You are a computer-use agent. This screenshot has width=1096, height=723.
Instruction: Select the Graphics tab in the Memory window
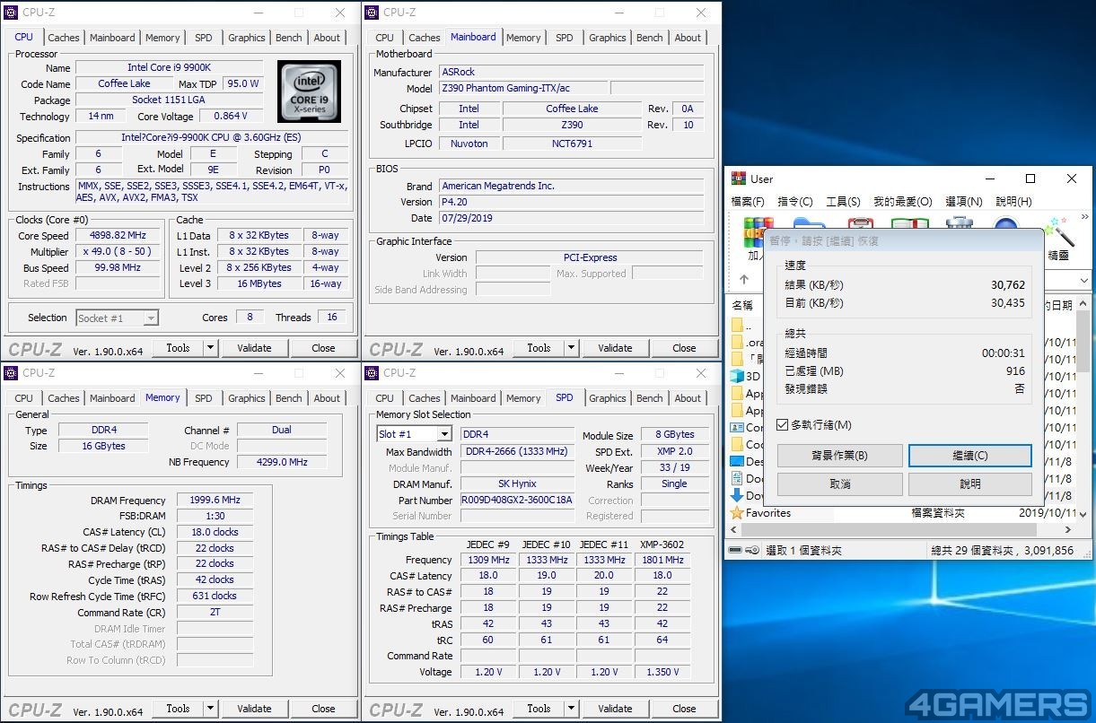point(247,398)
